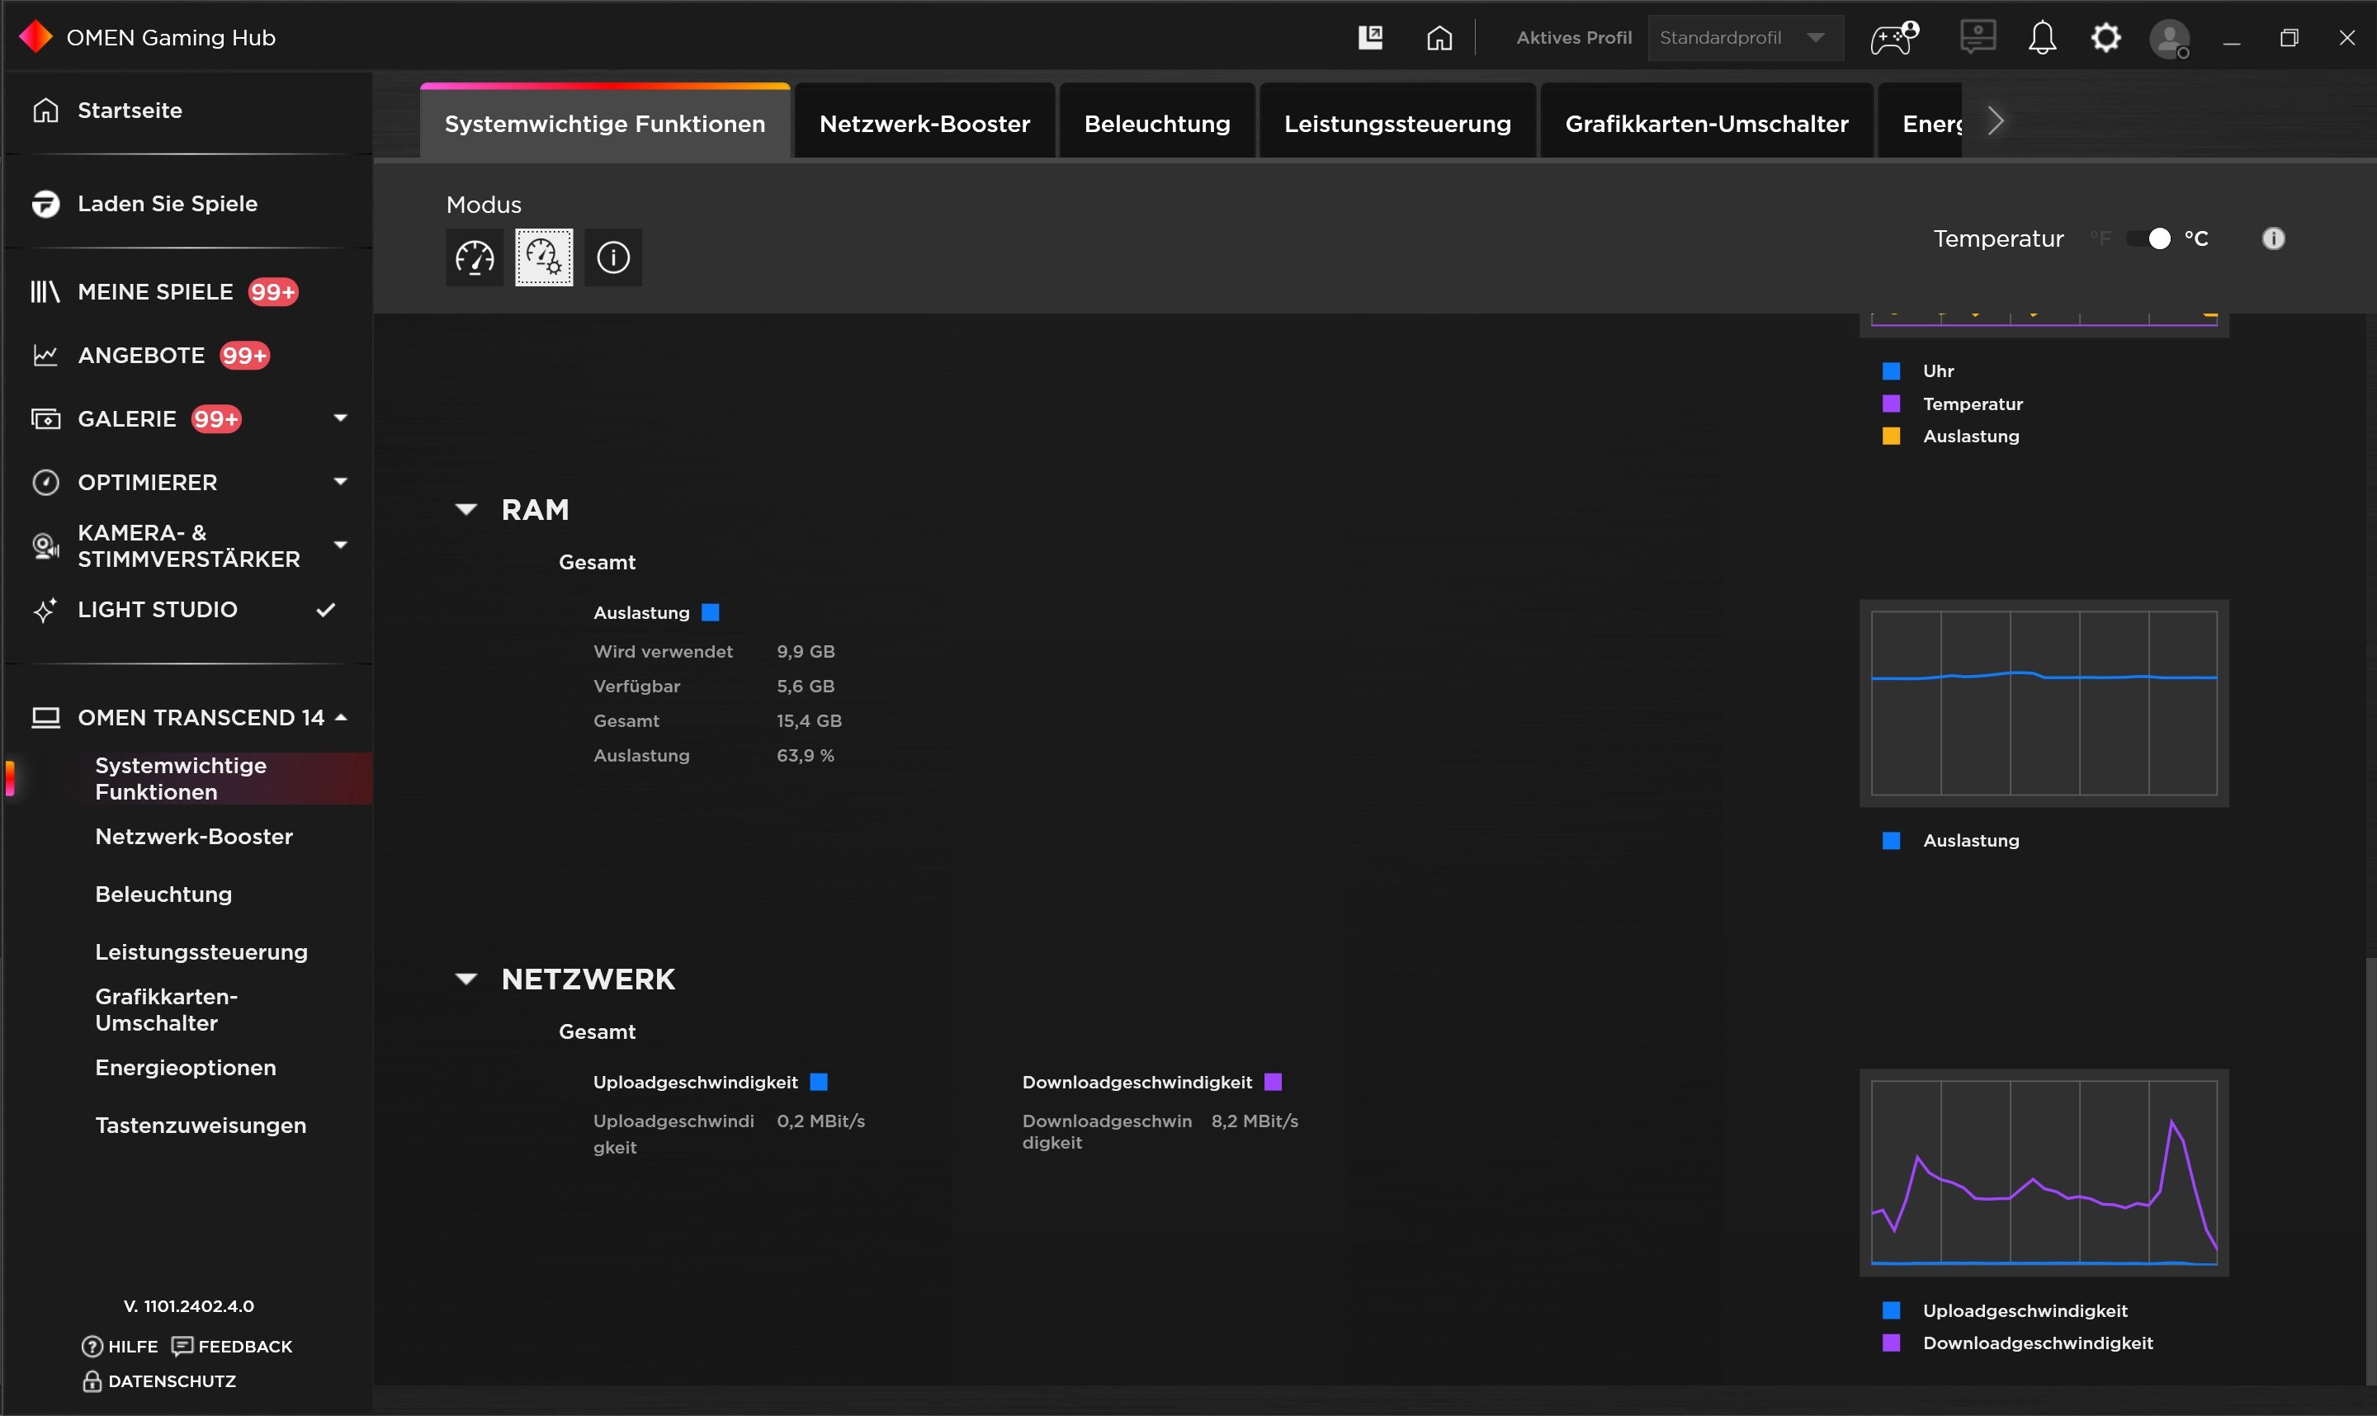This screenshot has width=2377, height=1416.
Task: Click the version text V. 1101.2402.4.0
Action: 189,1306
